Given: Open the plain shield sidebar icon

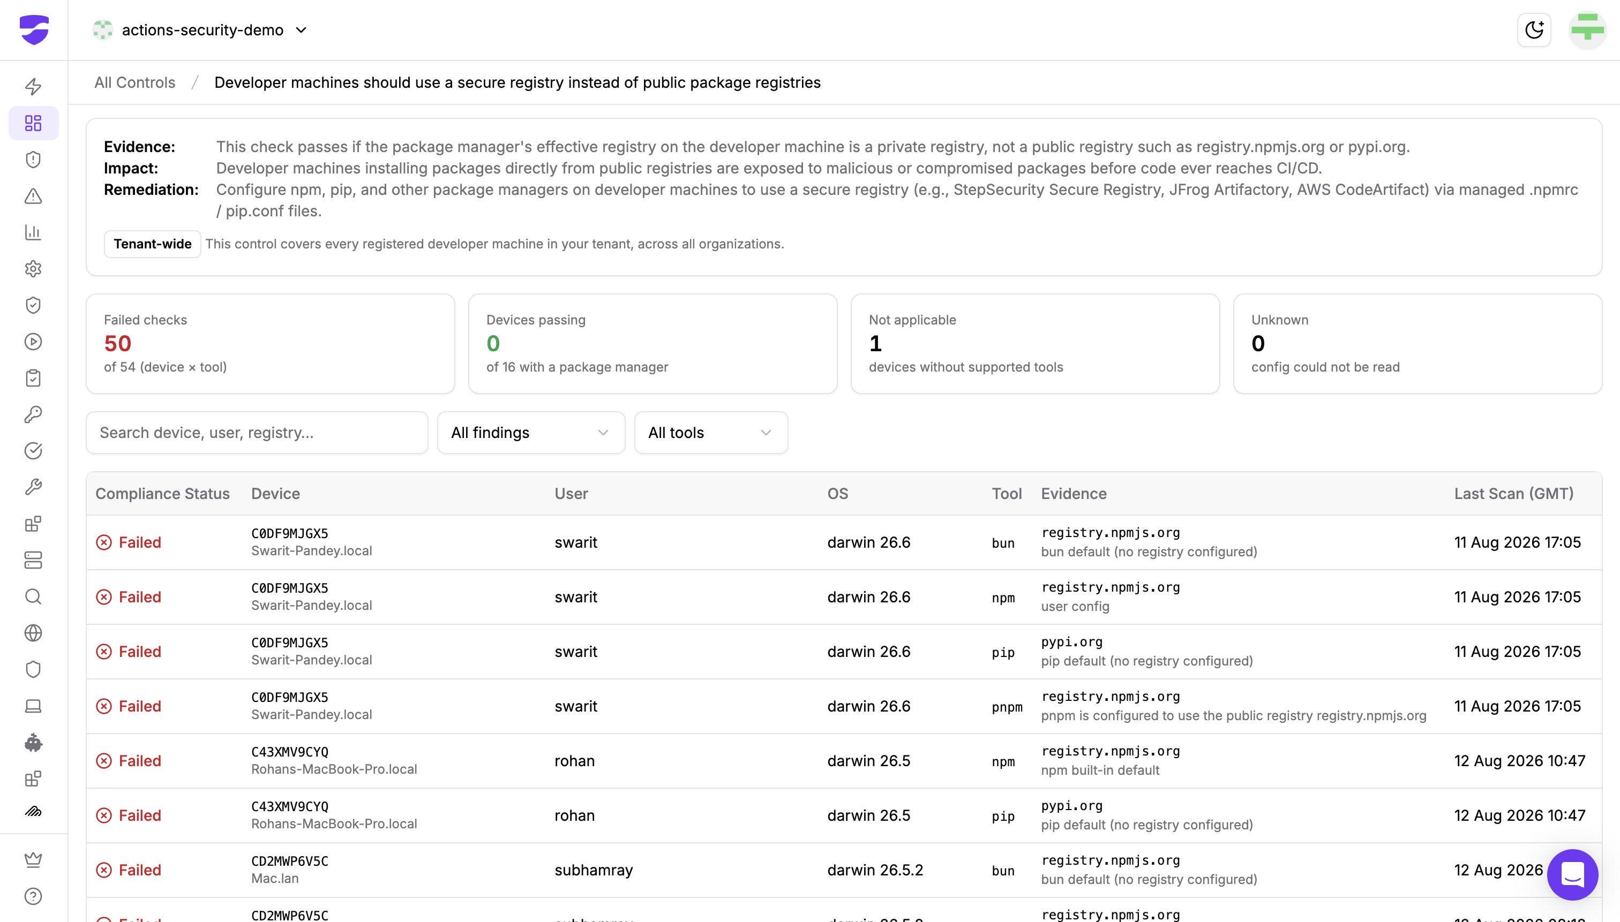Looking at the screenshot, I should click(x=34, y=669).
